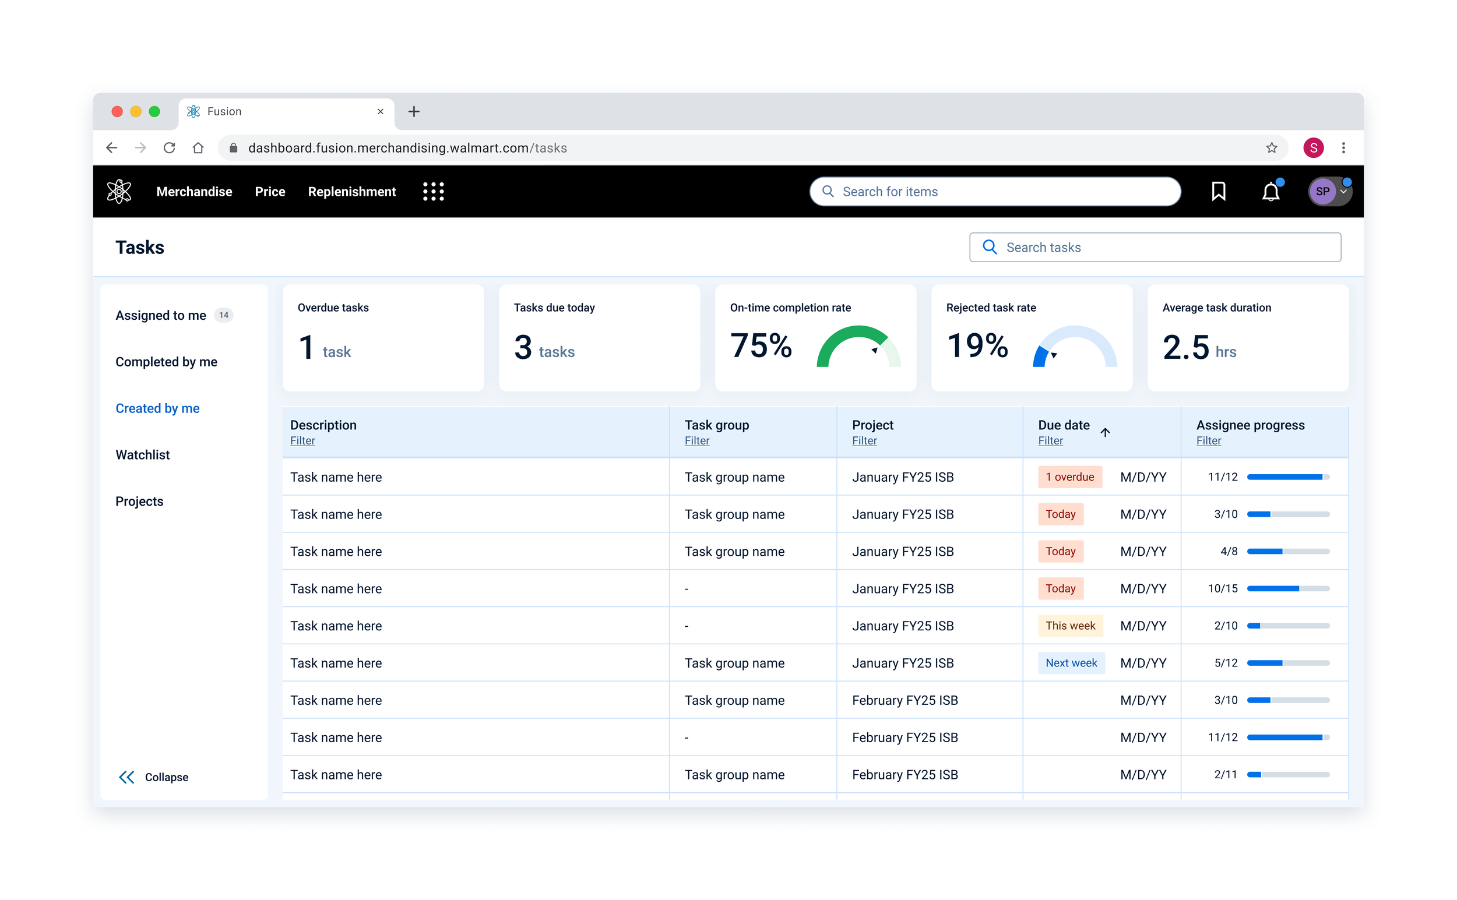
Task: Open a new browser tab
Action: tap(414, 111)
